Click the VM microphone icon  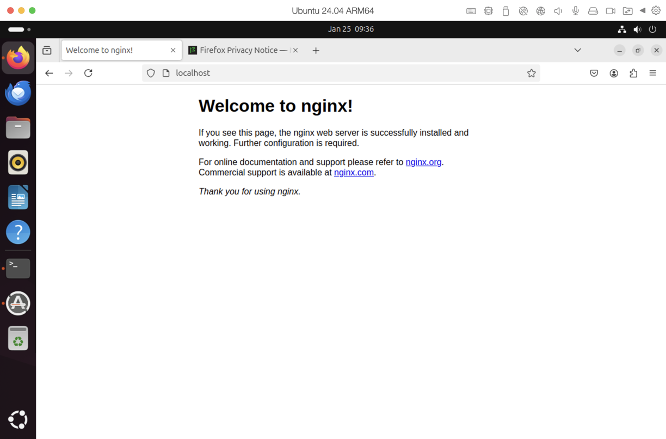[x=576, y=11]
